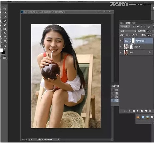Select the highlighted last history state
The image size is (154, 143).
click(x=115, y=100)
